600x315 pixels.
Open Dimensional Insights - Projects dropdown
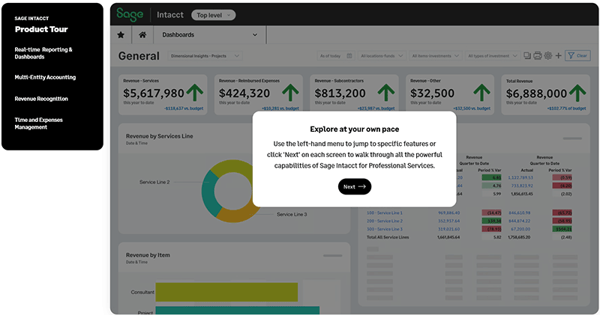[x=205, y=56]
